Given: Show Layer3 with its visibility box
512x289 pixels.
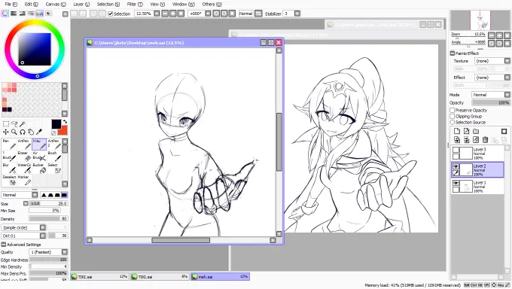Looking at the screenshot, I should [456, 151].
